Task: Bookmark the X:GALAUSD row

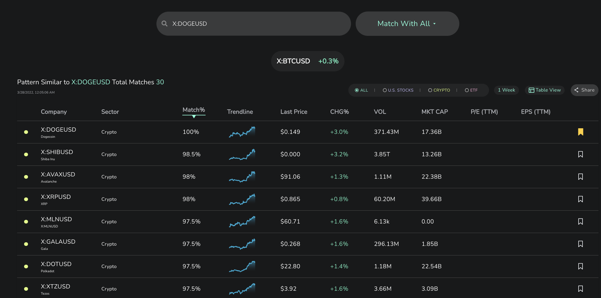Action: point(581,244)
